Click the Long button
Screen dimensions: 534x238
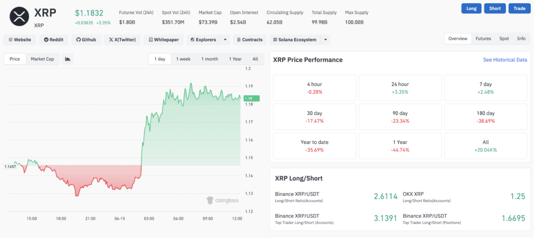tap(471, 8)
